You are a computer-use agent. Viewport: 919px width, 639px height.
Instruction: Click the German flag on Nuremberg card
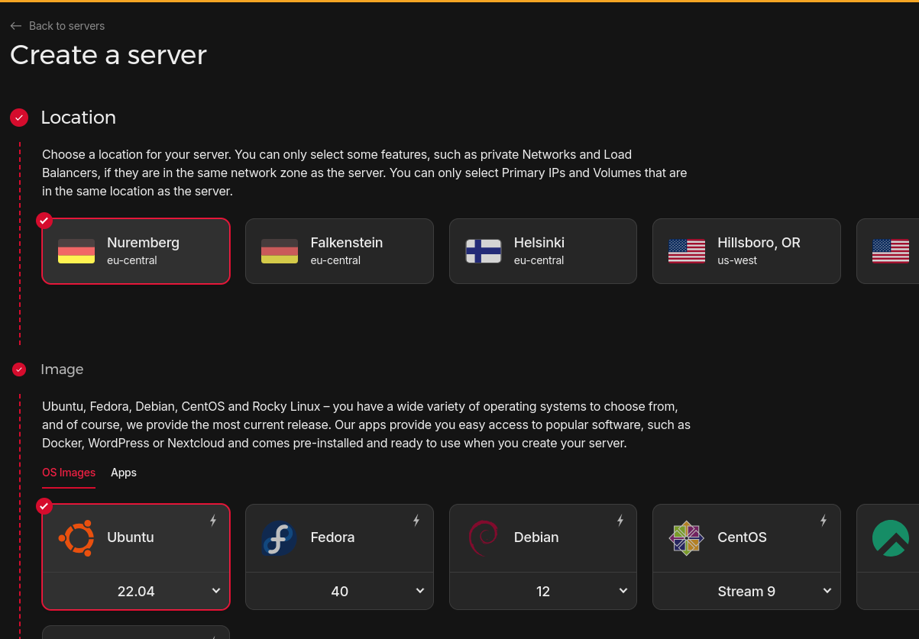point(76,250)
